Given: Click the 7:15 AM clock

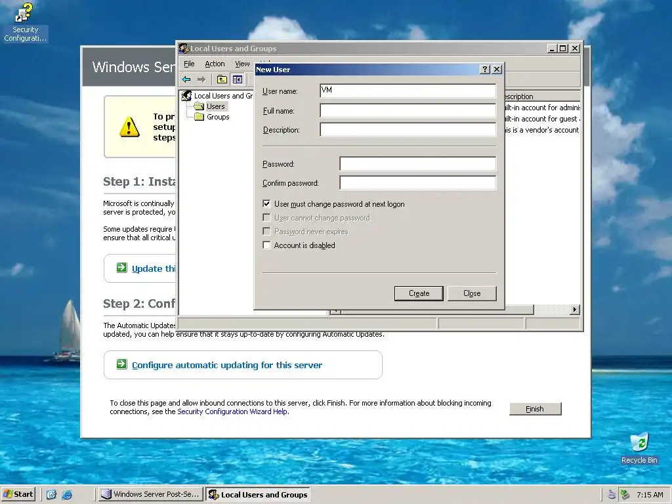Looking at the screenshot, I should point(650,495).
